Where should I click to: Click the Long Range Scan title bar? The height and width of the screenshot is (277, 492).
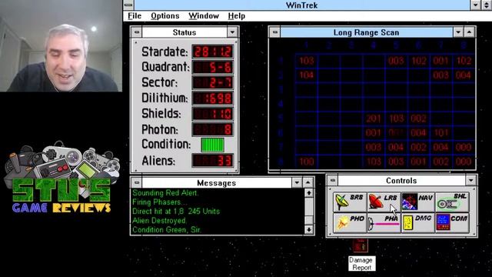(366, 32)
